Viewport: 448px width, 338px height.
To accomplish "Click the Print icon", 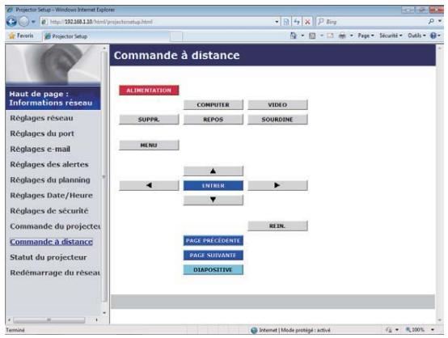I will tap(342, 36).
